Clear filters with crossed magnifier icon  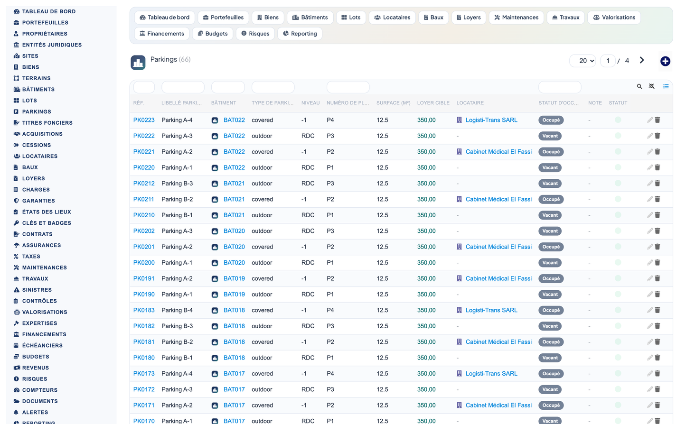[652, 86]
